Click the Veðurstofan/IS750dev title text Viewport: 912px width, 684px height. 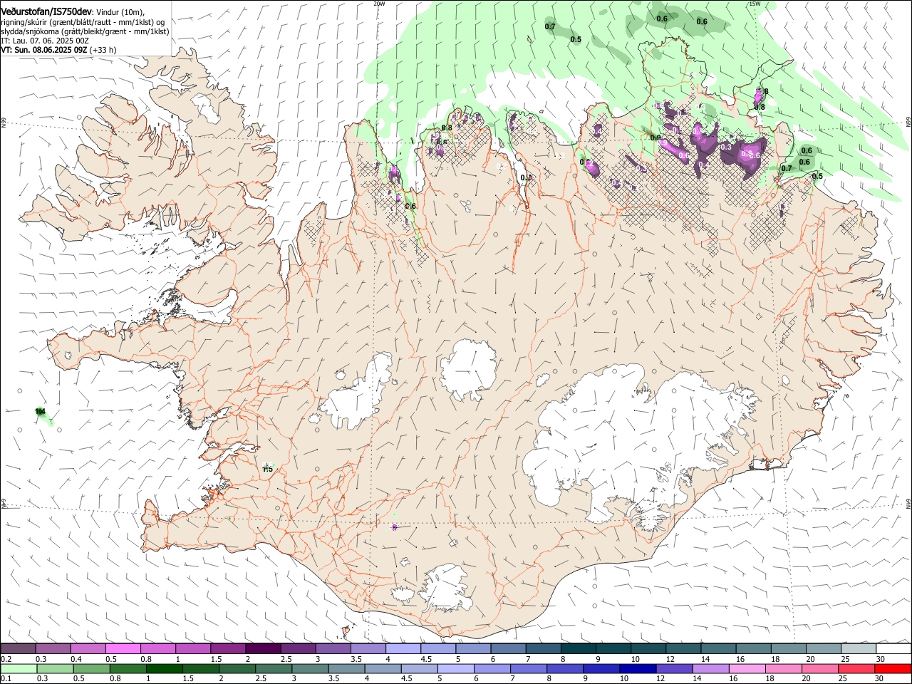pos(46,12)
